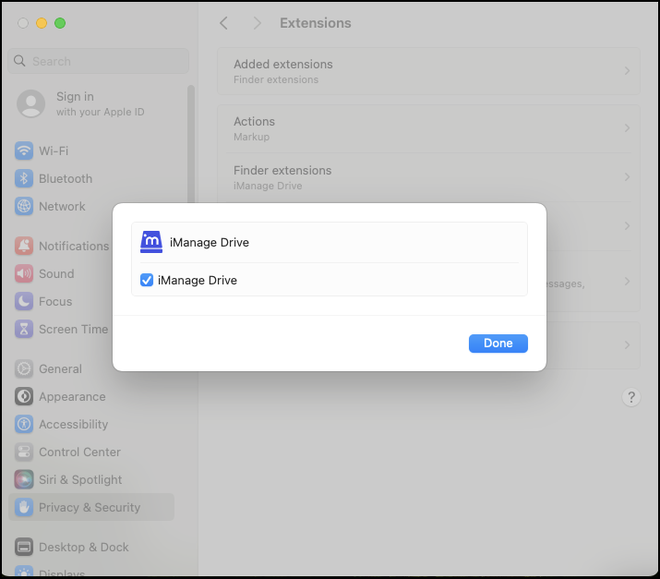Open Finder extensions row chevron

[x=627, y=177]
